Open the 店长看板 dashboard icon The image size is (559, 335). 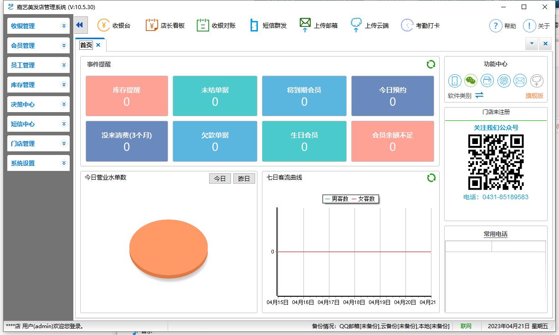(x=165, y=26)
